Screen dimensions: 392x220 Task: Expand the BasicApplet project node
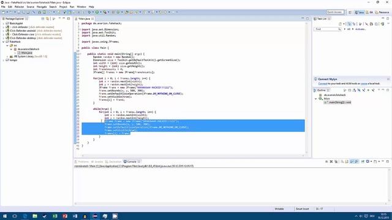4,23
